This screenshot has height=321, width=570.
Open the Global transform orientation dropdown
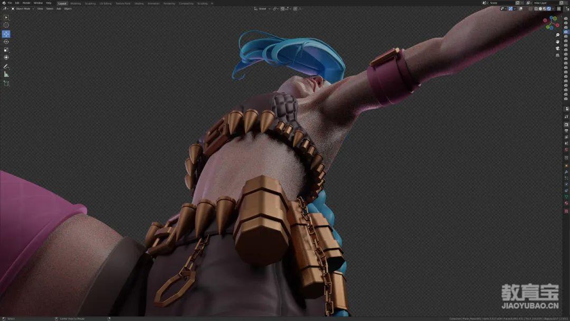pyautogui.click(x=262, y=9)
